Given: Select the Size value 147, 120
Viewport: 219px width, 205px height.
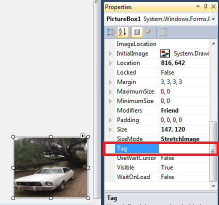Looking at the screenshot, I should click(173, 129).
